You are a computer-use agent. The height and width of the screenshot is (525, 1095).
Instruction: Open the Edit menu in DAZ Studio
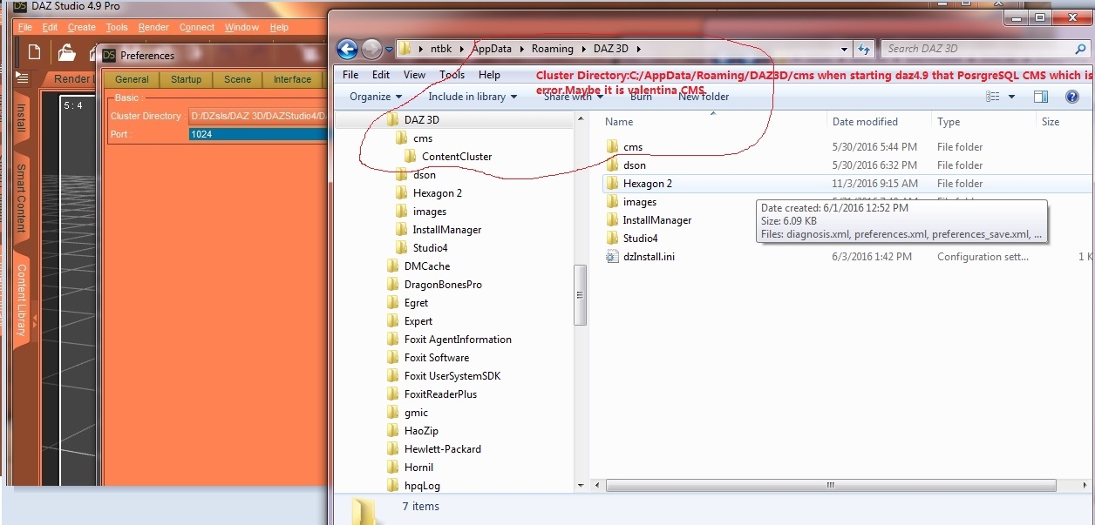click(x=51, y=27)
